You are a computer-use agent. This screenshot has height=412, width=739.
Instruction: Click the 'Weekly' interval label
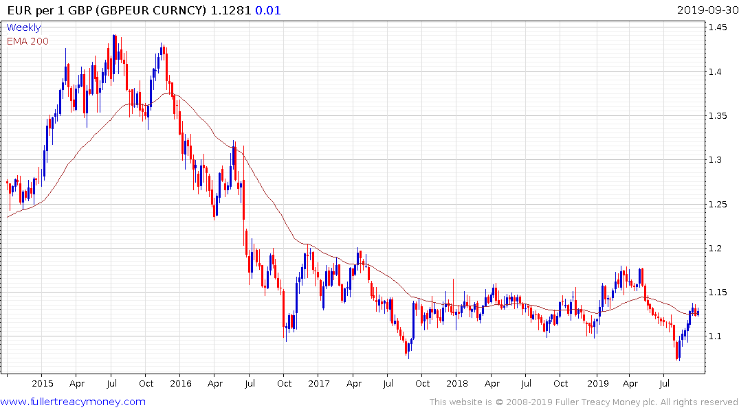tap(23, 27)
